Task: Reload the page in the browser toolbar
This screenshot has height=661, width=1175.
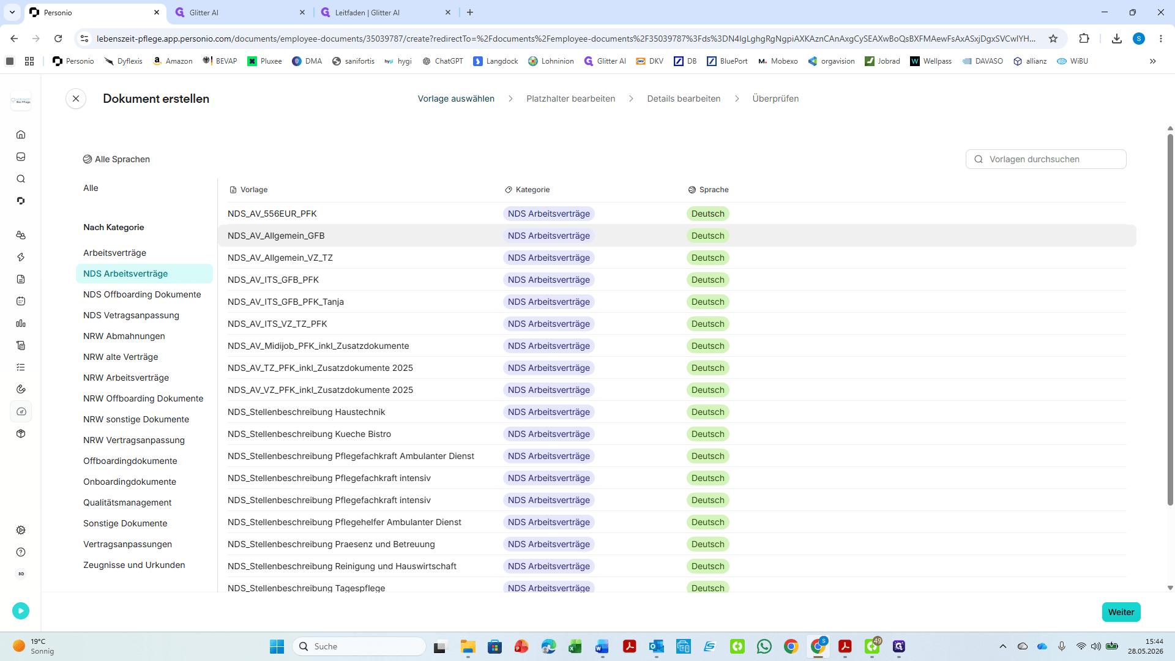Action: coord(58,39)
